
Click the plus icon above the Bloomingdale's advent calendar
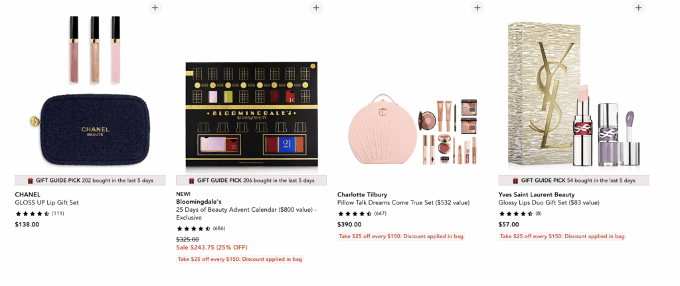pos(316,8)
